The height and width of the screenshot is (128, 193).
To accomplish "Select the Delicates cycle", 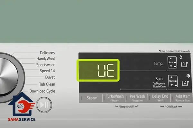I will coord(47,53).
